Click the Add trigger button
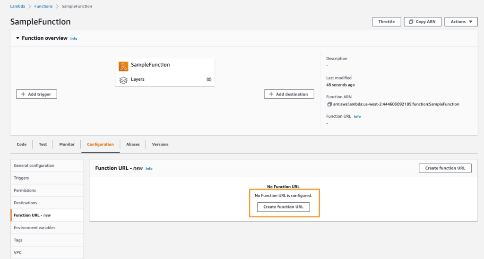Screen dimensions: 484x259 coord(36,94)
